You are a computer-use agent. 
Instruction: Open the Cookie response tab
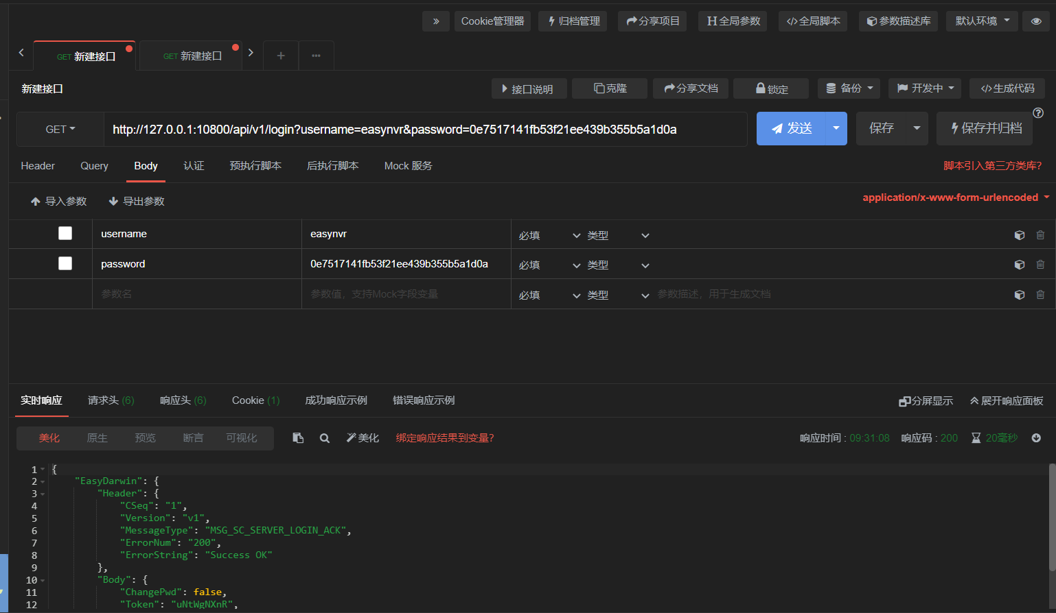point(255,400)
